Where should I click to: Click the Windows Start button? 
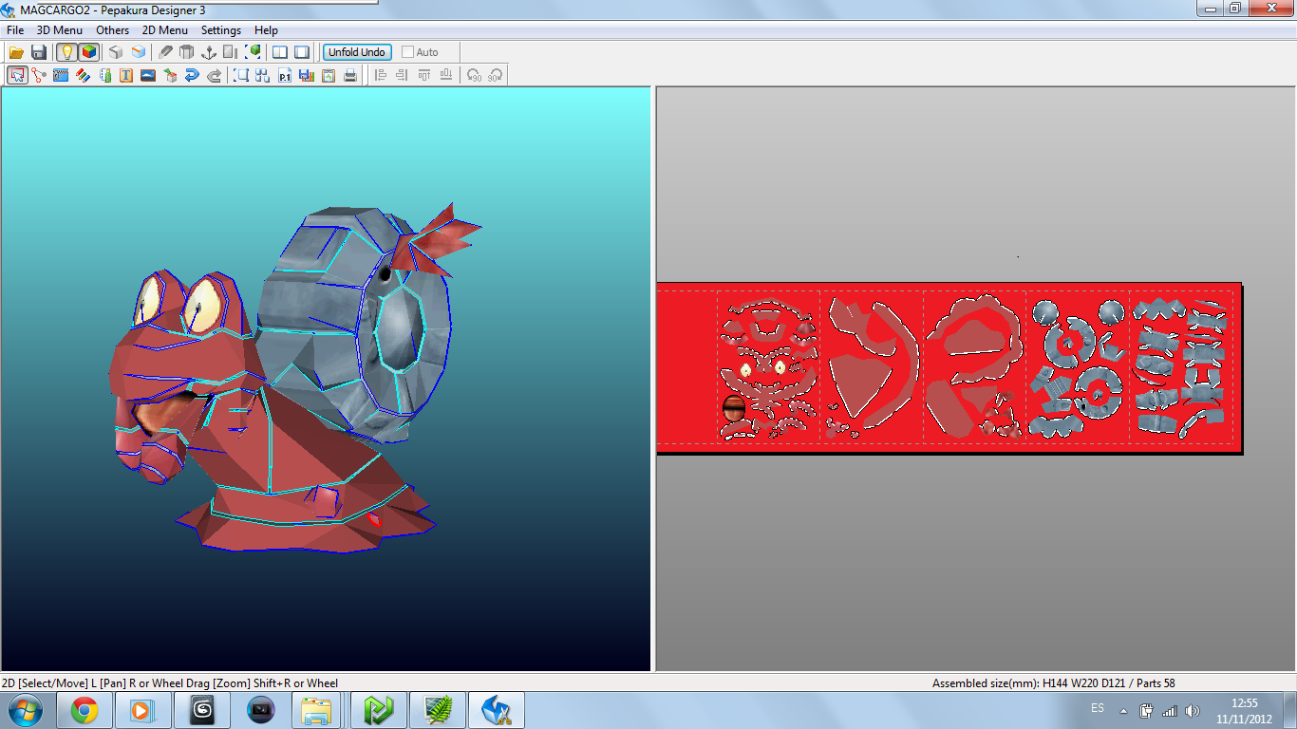click(24, 710)
